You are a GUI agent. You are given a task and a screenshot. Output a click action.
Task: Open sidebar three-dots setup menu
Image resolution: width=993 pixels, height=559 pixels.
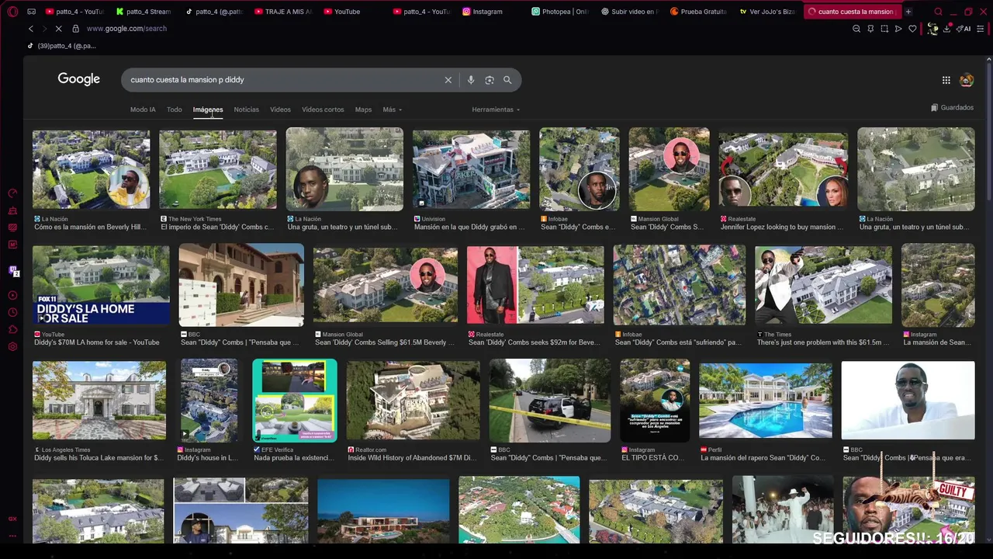pyautogui.click(x=12, y=536)
